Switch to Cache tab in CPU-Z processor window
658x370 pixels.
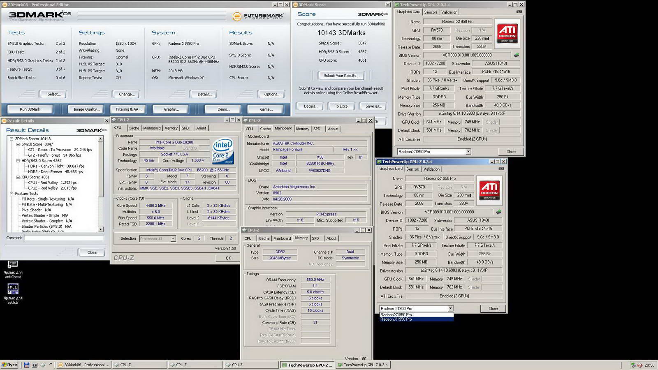(x=134, y=128)
